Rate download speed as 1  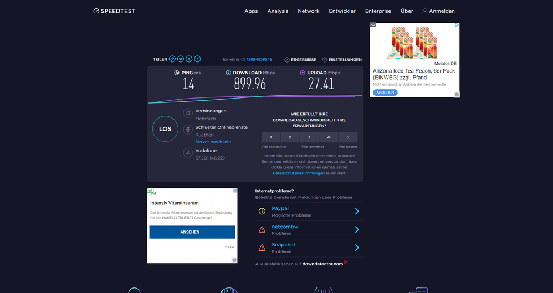pyautogui.click(x=271, y=137)
